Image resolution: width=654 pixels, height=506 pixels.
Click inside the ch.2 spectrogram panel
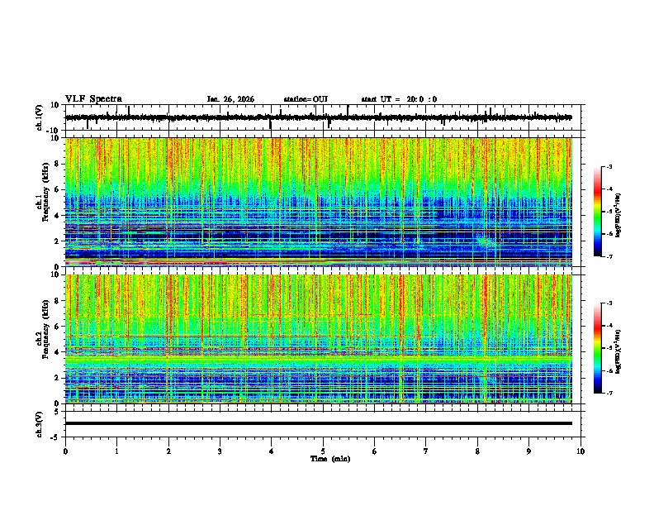coord(319,339)
